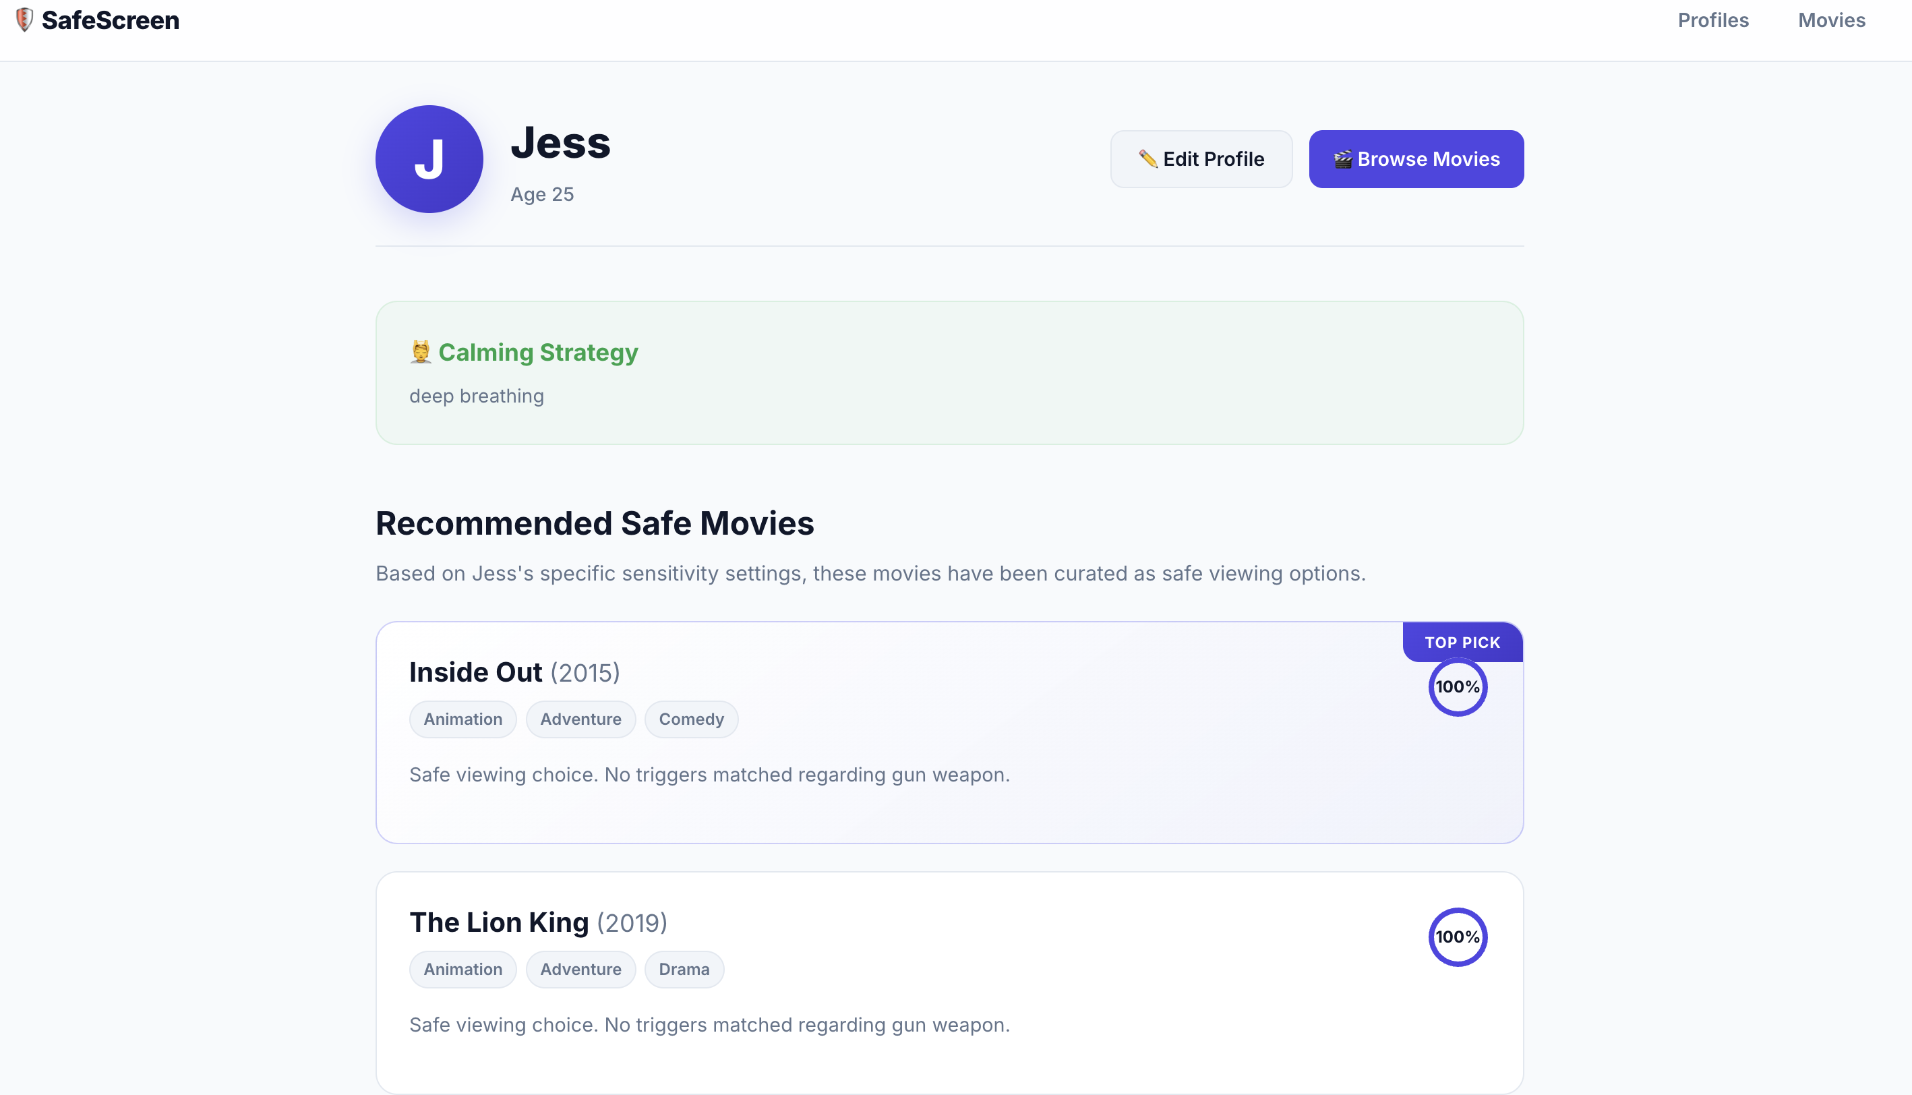1912x1095 pixels.
Task: Click the SafeScreen shield logo icon
Action: tap(24, 20)
